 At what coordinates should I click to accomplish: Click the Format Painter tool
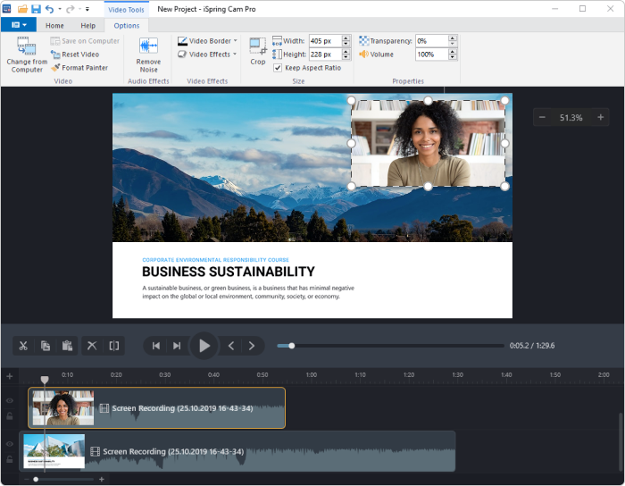tap(79, 68)
